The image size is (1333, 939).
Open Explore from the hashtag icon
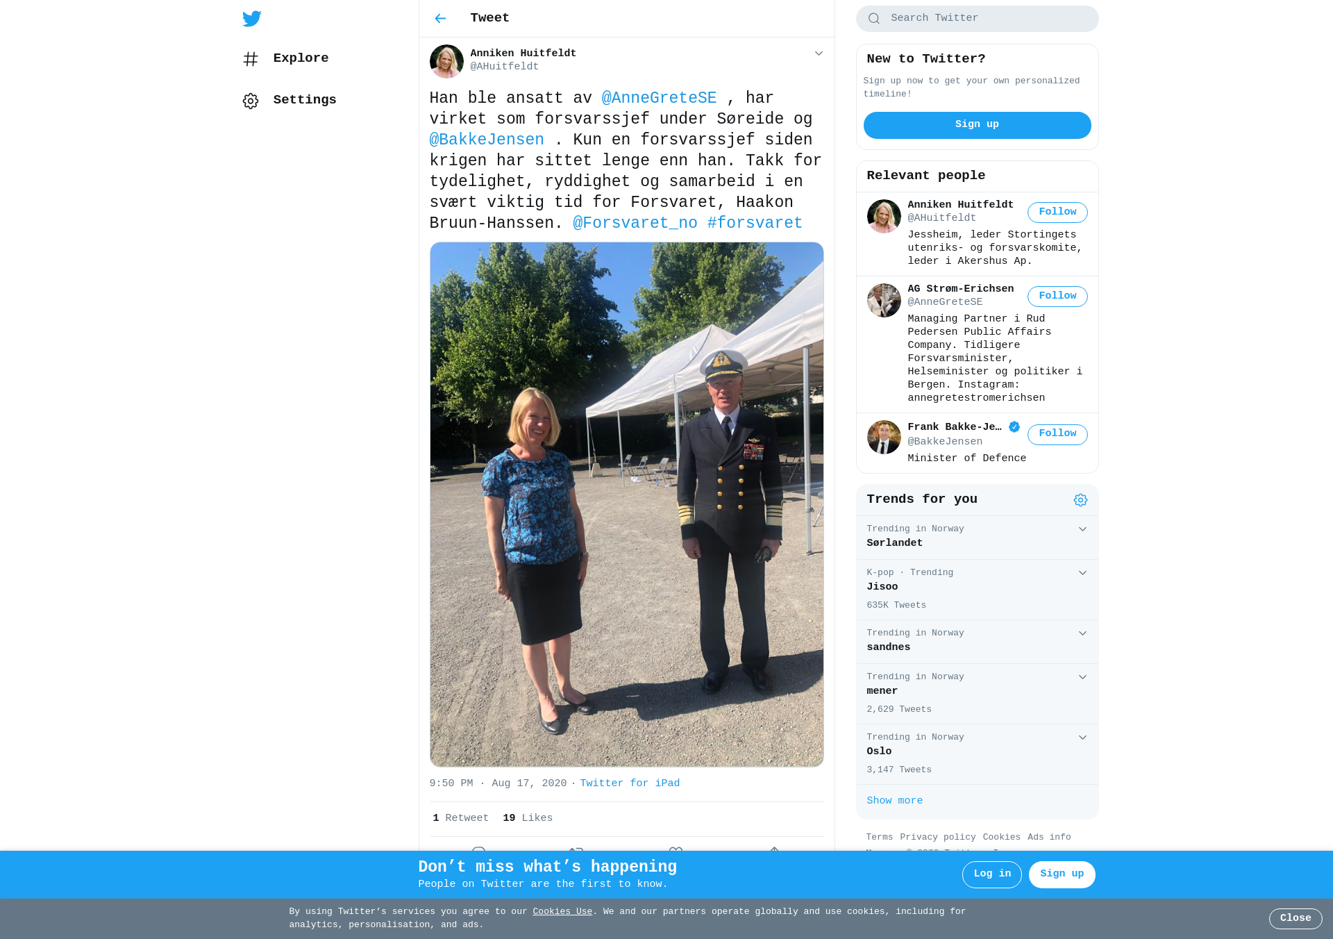coord(251,59)
